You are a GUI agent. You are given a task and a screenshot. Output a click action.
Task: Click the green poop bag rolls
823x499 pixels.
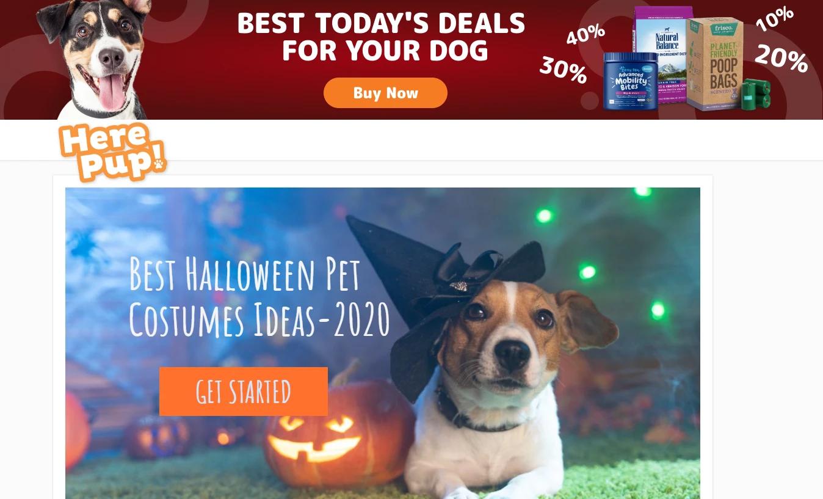pyautogui.click(x=756, y=95)
